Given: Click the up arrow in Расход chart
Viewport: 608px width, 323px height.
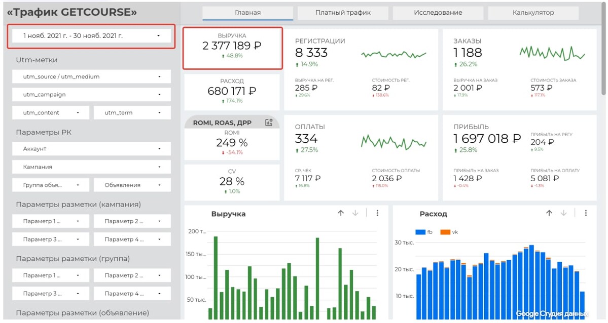Looking at the screenshot, I should pos(549,213).
